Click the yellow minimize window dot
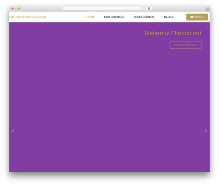The image size is (219, 185). point(16,9)
